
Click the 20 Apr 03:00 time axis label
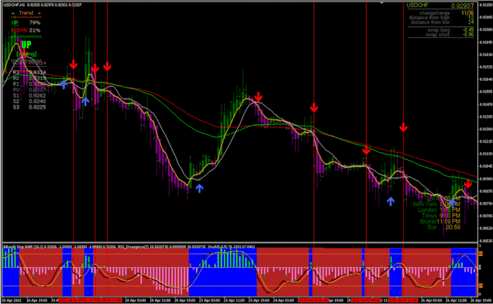[x=135, y=301]
